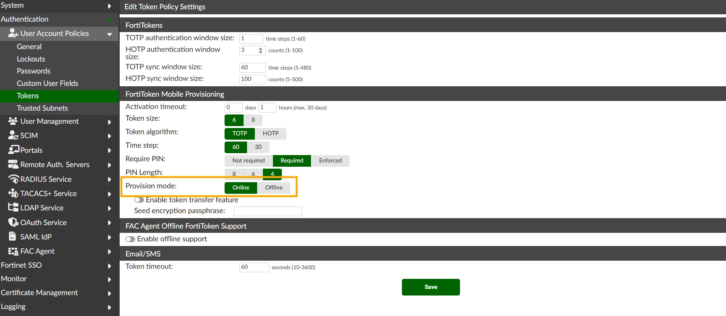Click the FAC Agent grid icon
Viewport: 726px width, 316px height.
tap(13, 251)
